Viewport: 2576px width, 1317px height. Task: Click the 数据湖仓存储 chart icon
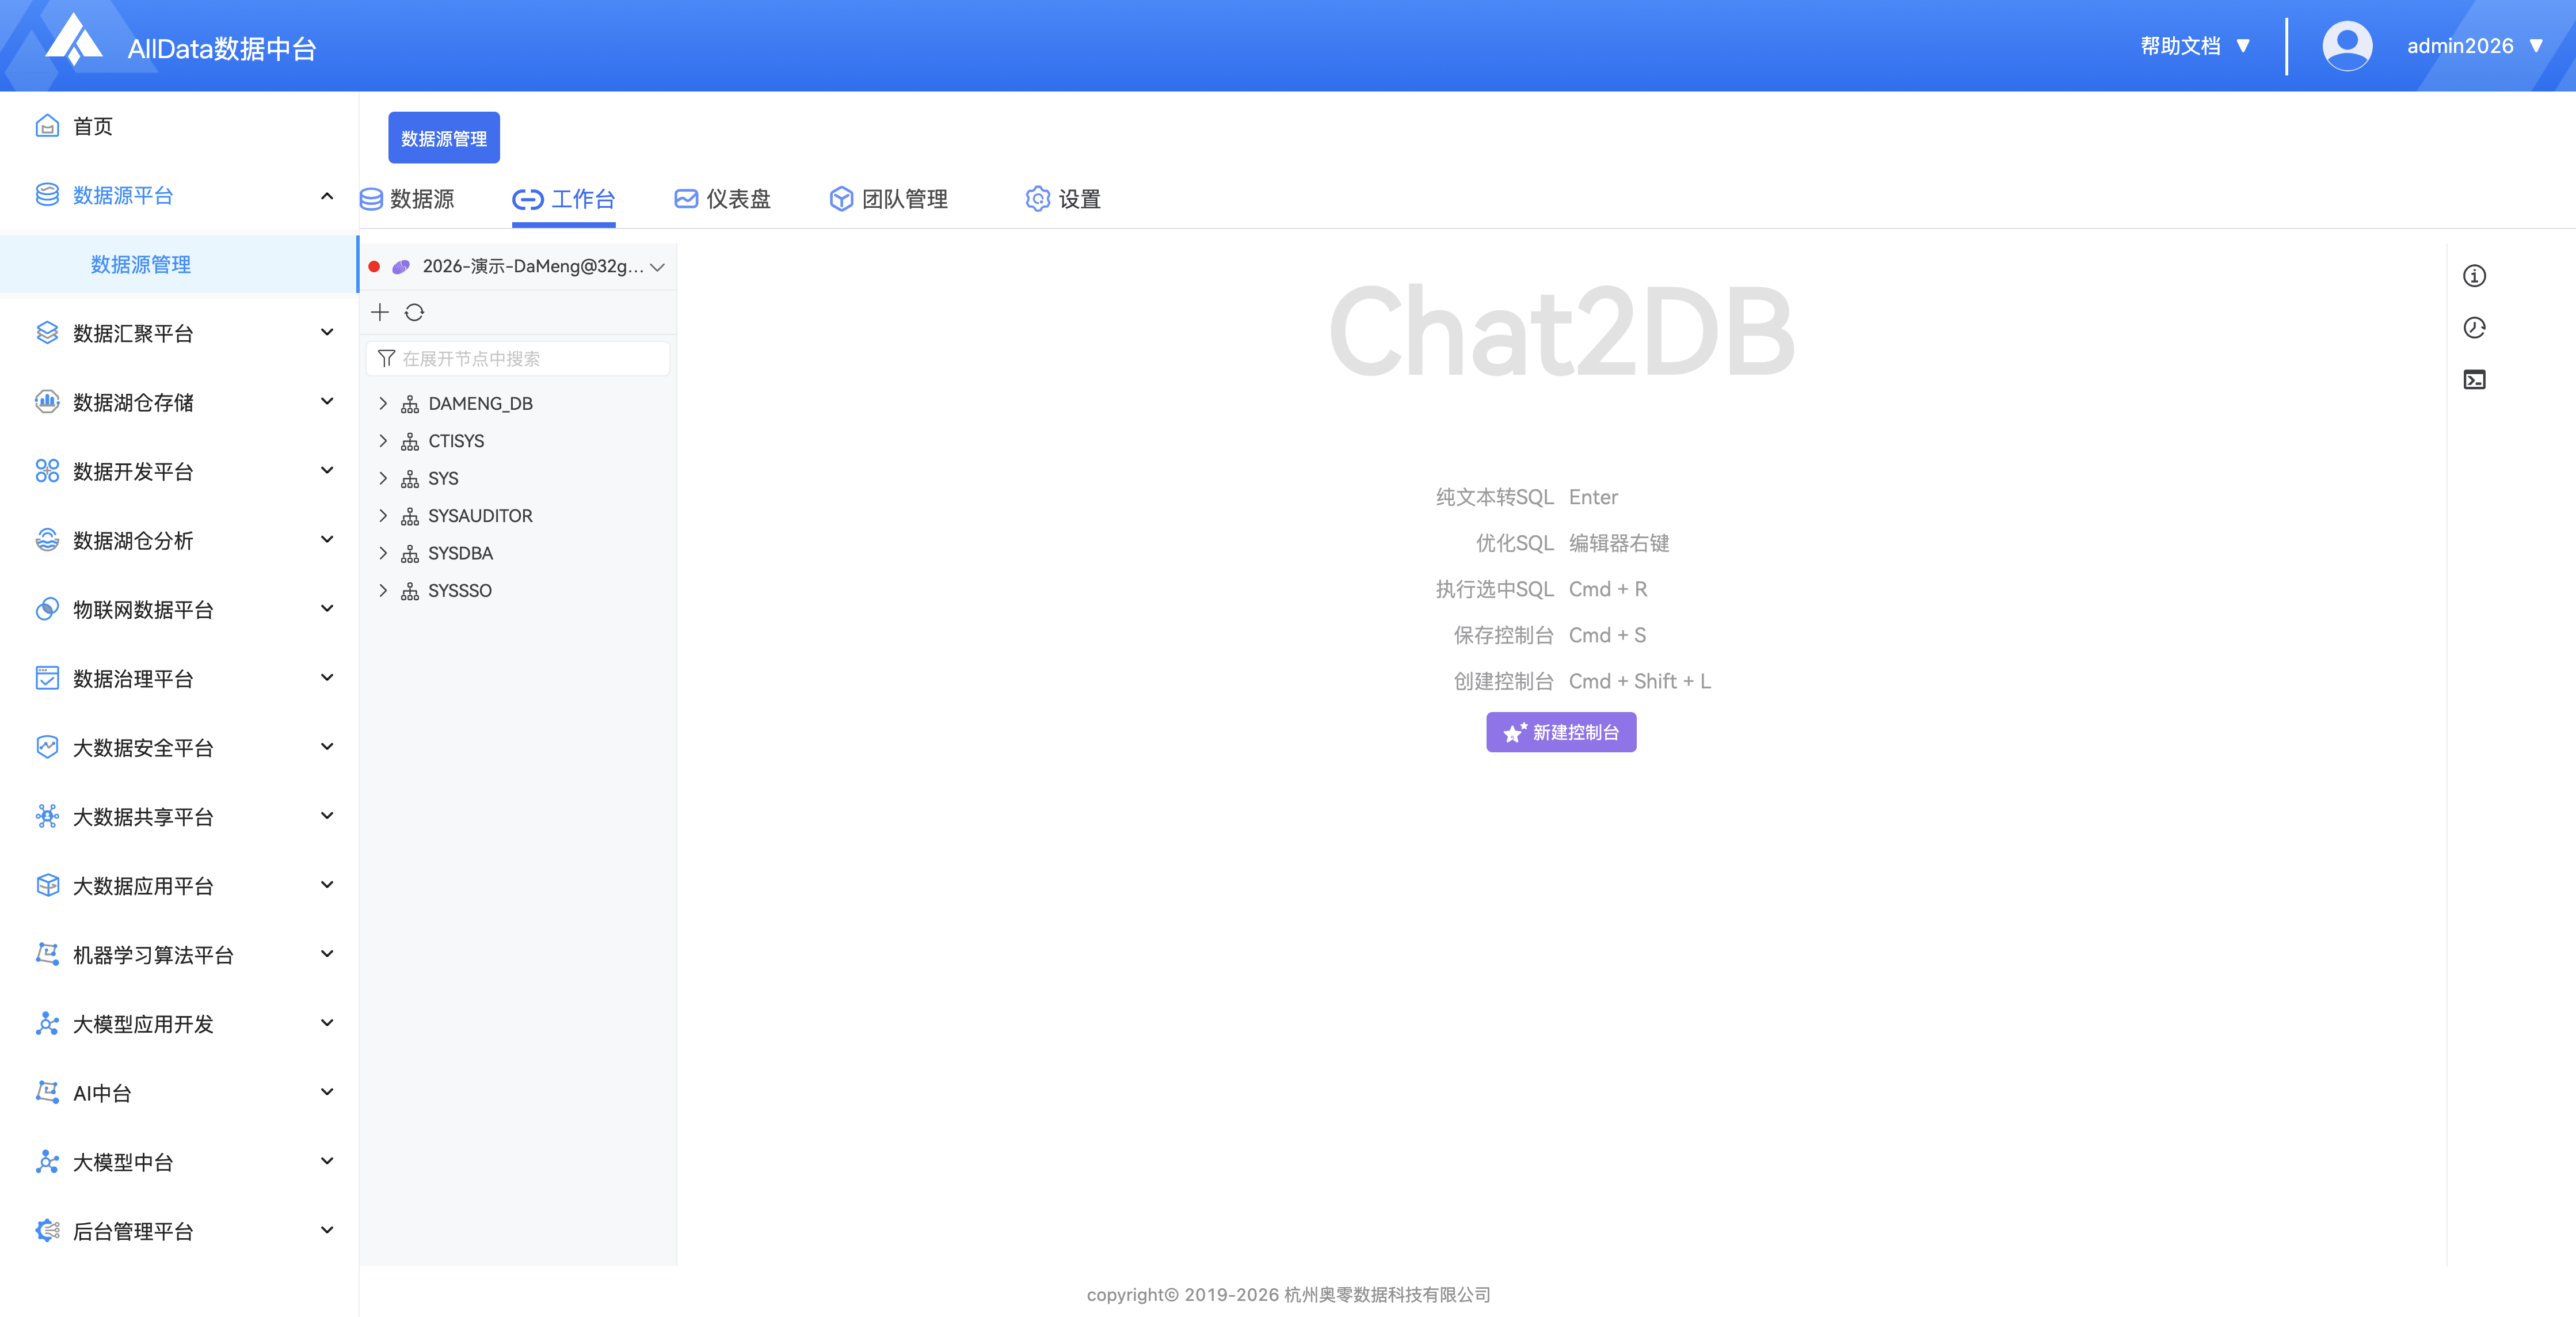pos(47,402)
